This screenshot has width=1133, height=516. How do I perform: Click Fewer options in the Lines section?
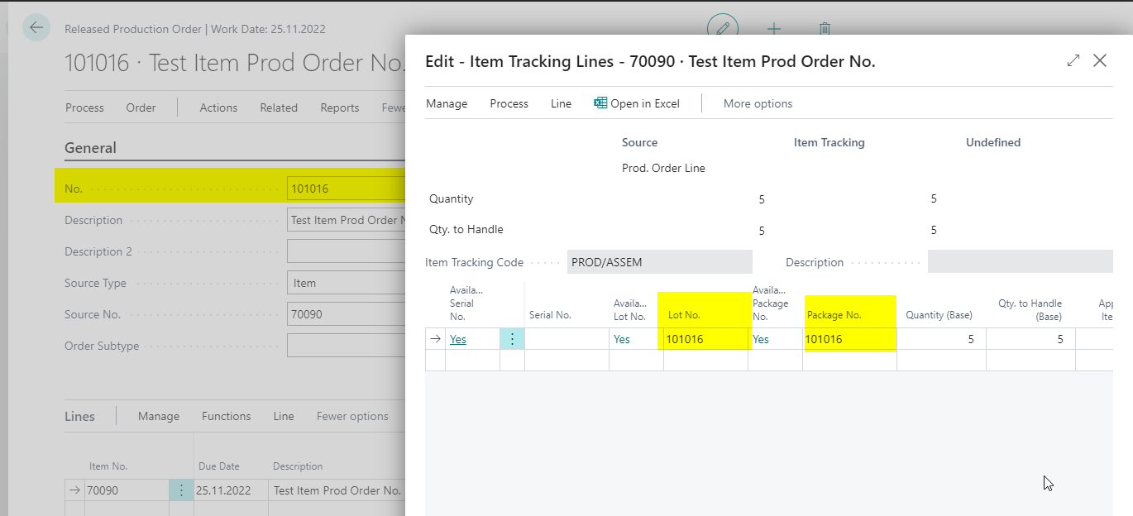click(x=352, y=416)
